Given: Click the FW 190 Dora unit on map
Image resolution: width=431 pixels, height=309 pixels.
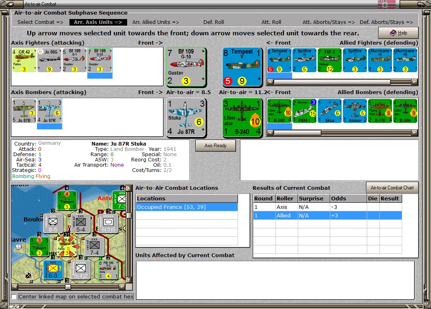Looking at the screenshot, I should (108, 270).
